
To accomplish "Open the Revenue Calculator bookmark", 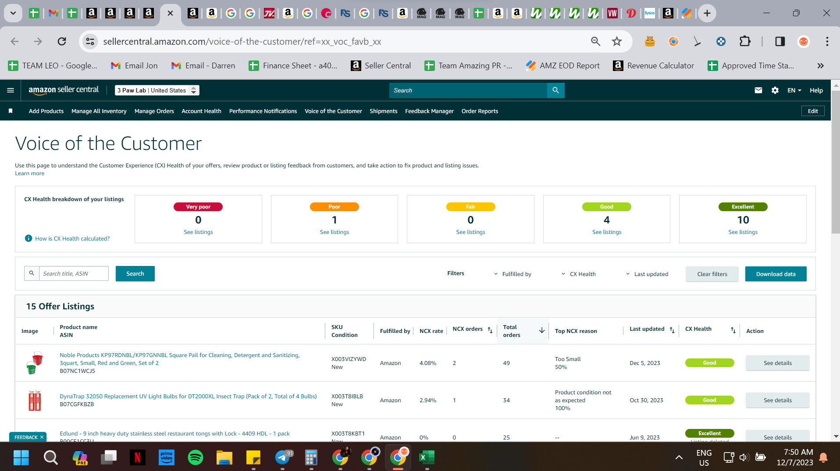I will [x=653, y=66].
